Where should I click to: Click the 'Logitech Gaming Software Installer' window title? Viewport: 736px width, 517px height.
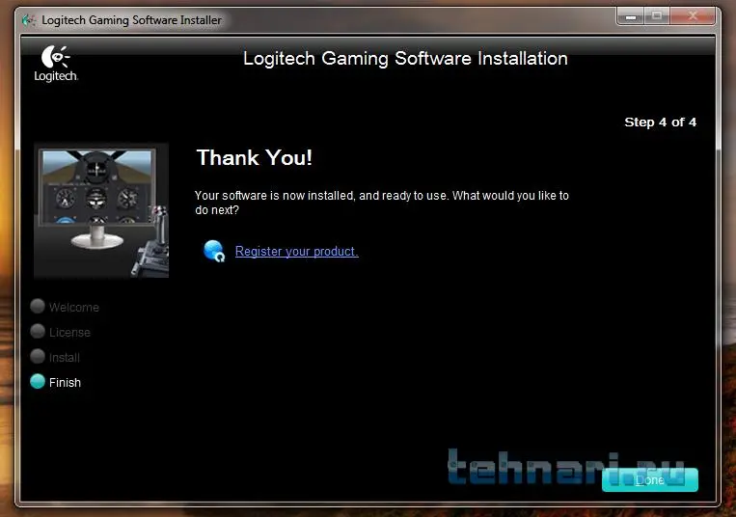coord(131,20)
